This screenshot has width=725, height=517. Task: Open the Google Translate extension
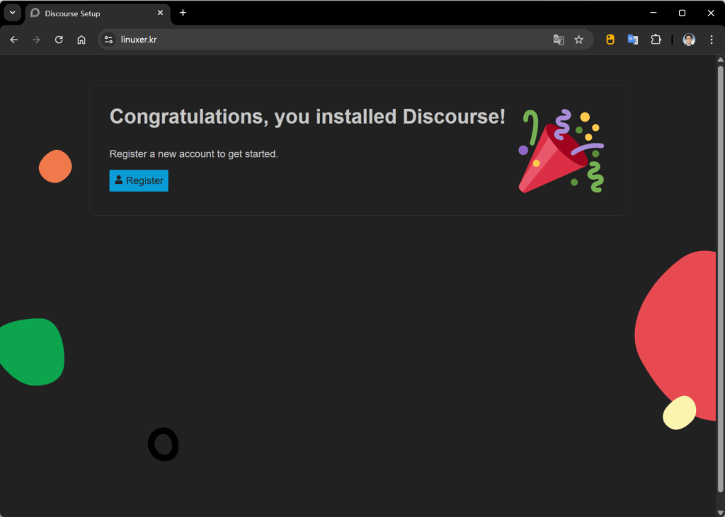633,40
